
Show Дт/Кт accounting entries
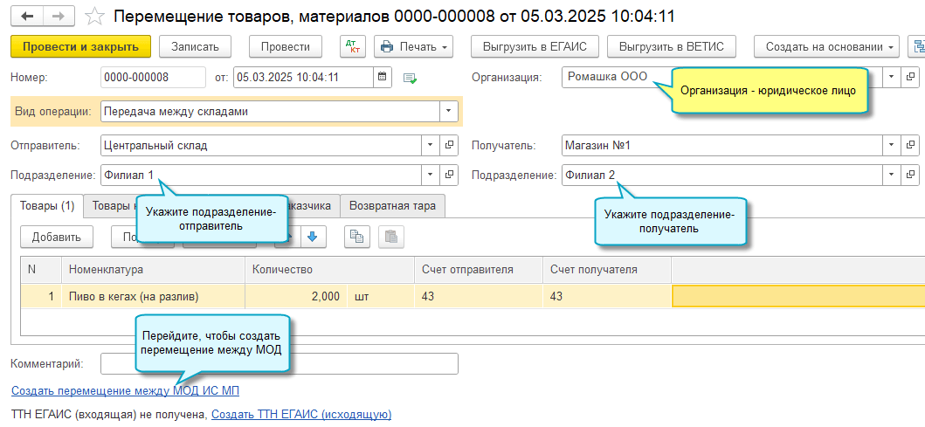352,46
